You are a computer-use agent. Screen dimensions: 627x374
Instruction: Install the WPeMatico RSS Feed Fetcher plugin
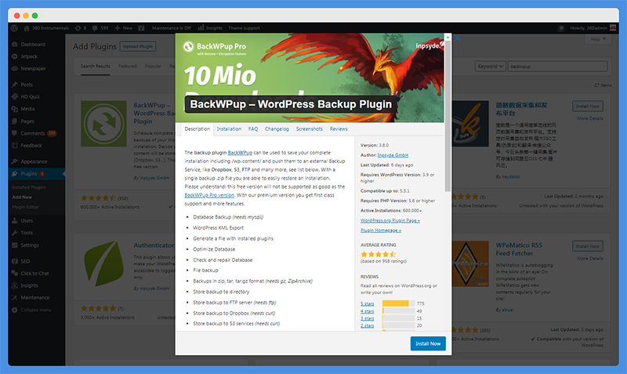(x=587, y=246)
